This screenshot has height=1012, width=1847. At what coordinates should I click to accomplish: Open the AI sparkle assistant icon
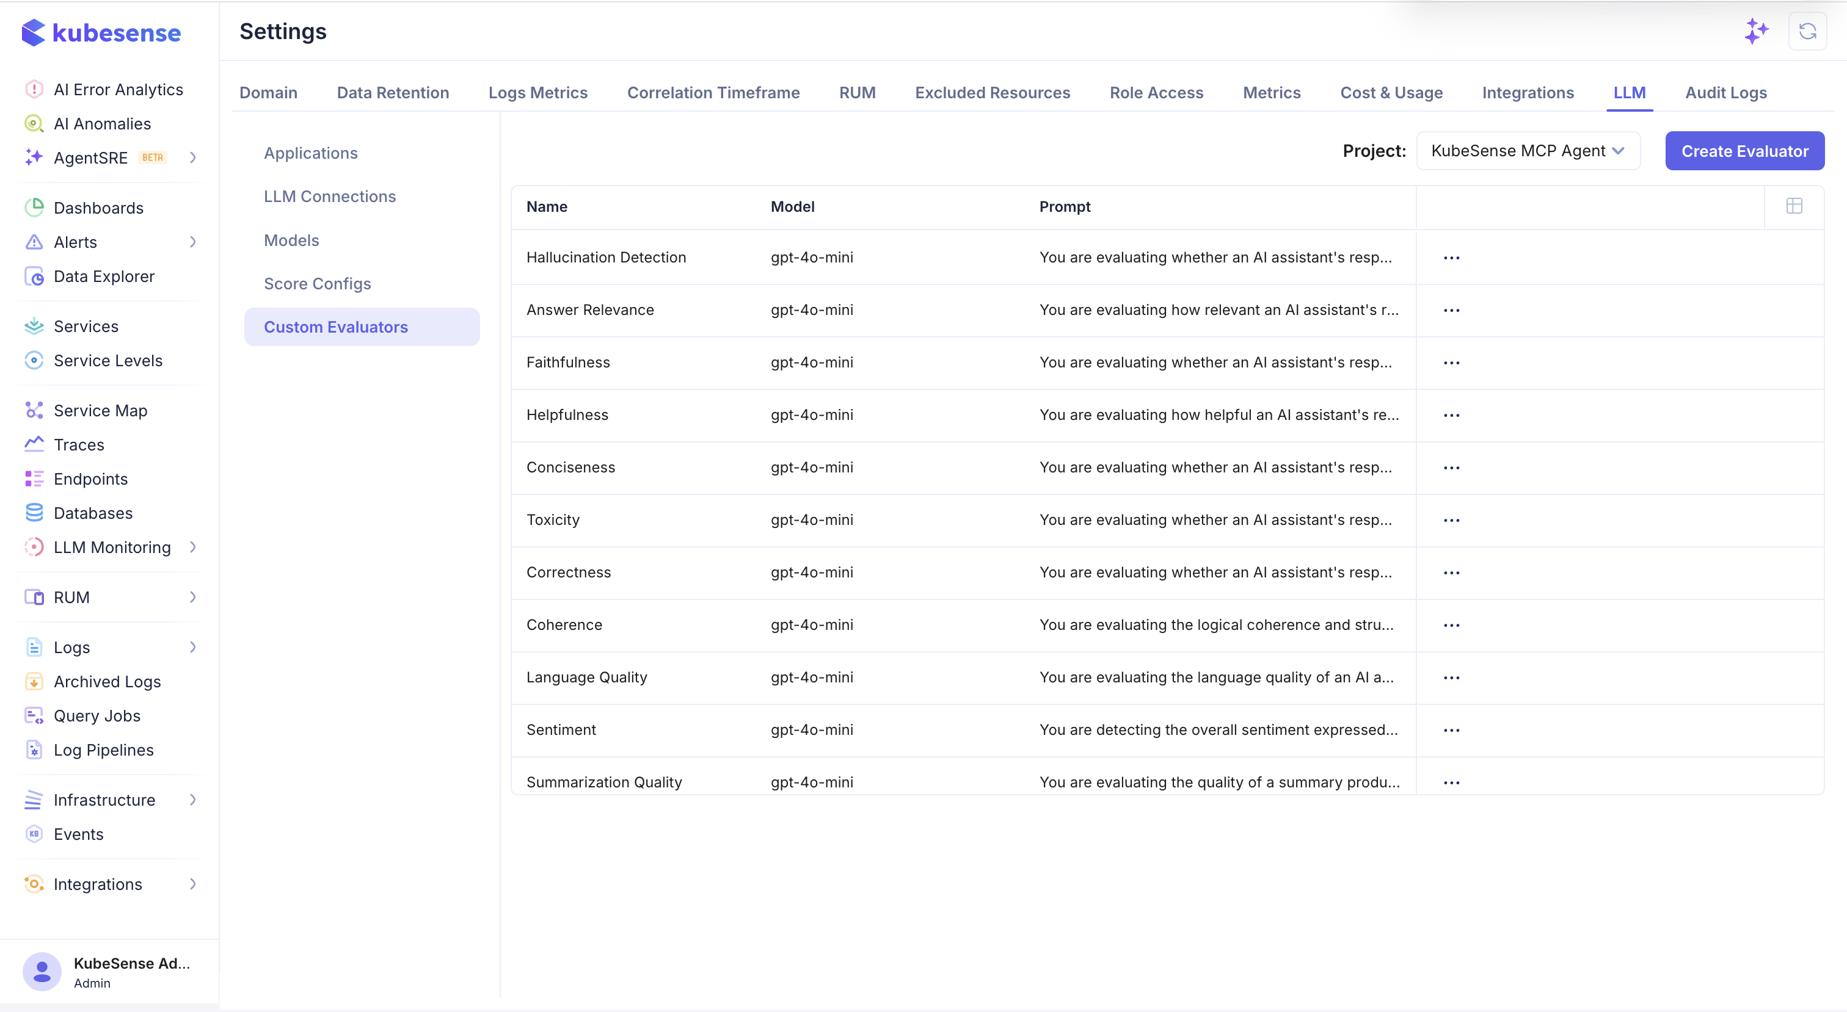point(1757,32)
